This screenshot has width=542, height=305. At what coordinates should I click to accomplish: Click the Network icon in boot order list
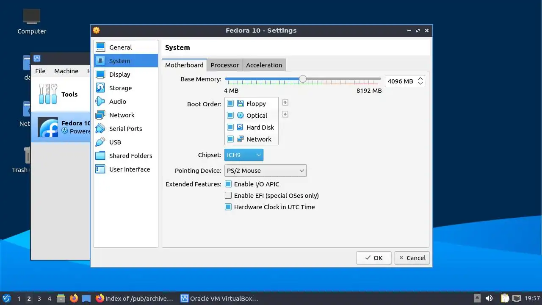(x=240, y=139)
